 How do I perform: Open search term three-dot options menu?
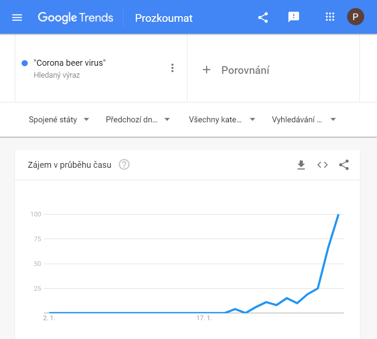pyautogui.click(x=172, y=68)
